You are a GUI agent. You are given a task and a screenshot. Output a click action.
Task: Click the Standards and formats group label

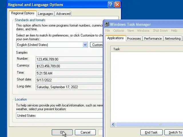30,20
